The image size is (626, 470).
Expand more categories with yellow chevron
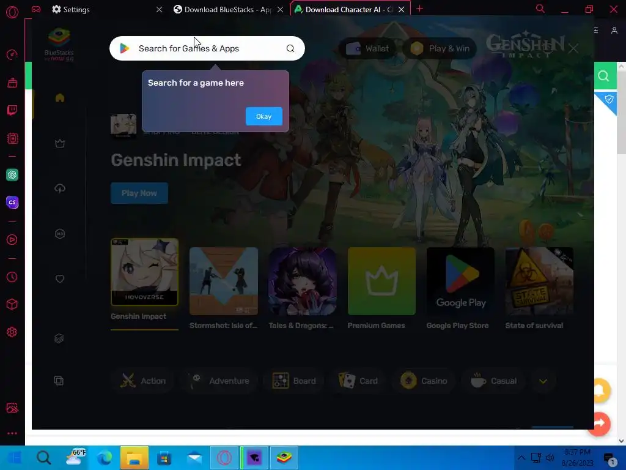[x=543, y=381]
